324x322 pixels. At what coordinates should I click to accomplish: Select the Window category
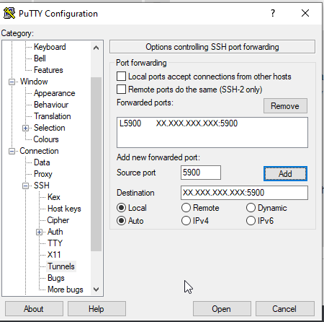pos(34,82)
